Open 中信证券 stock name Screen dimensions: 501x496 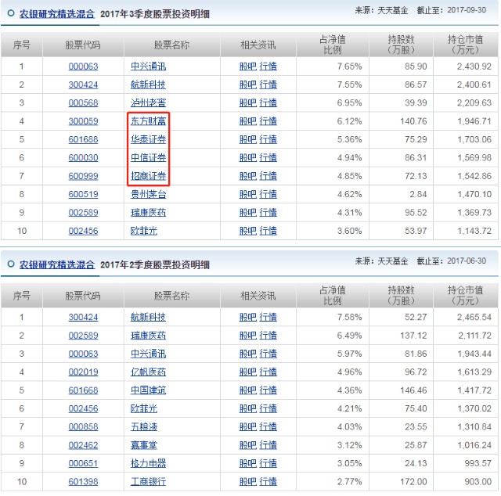point(148,158)
